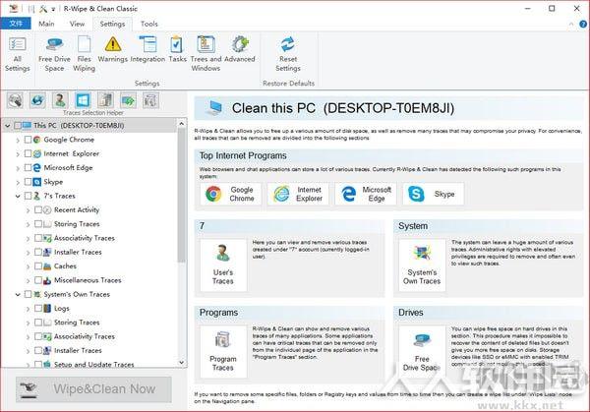590x412 pixels.
Task: Check the Microsoft Edge checkbox
Action: coord(28,167)
